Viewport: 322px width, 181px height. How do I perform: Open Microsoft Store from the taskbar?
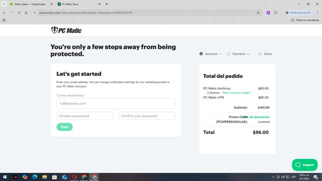(54, 177)
